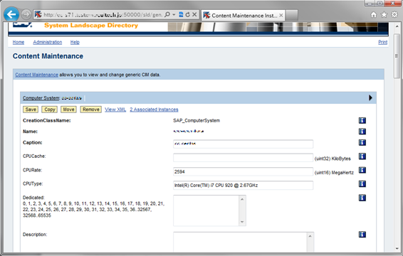Open the Administration menu link

[47, 42]
